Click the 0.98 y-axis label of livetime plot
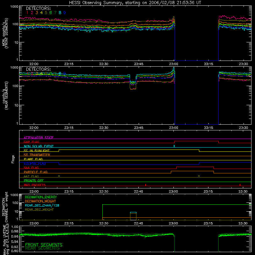The image size is (255, 255). coord(15,231)
